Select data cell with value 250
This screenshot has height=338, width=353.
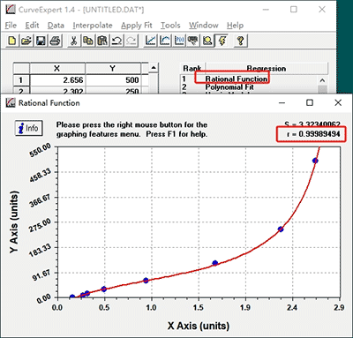click(113, 90)
